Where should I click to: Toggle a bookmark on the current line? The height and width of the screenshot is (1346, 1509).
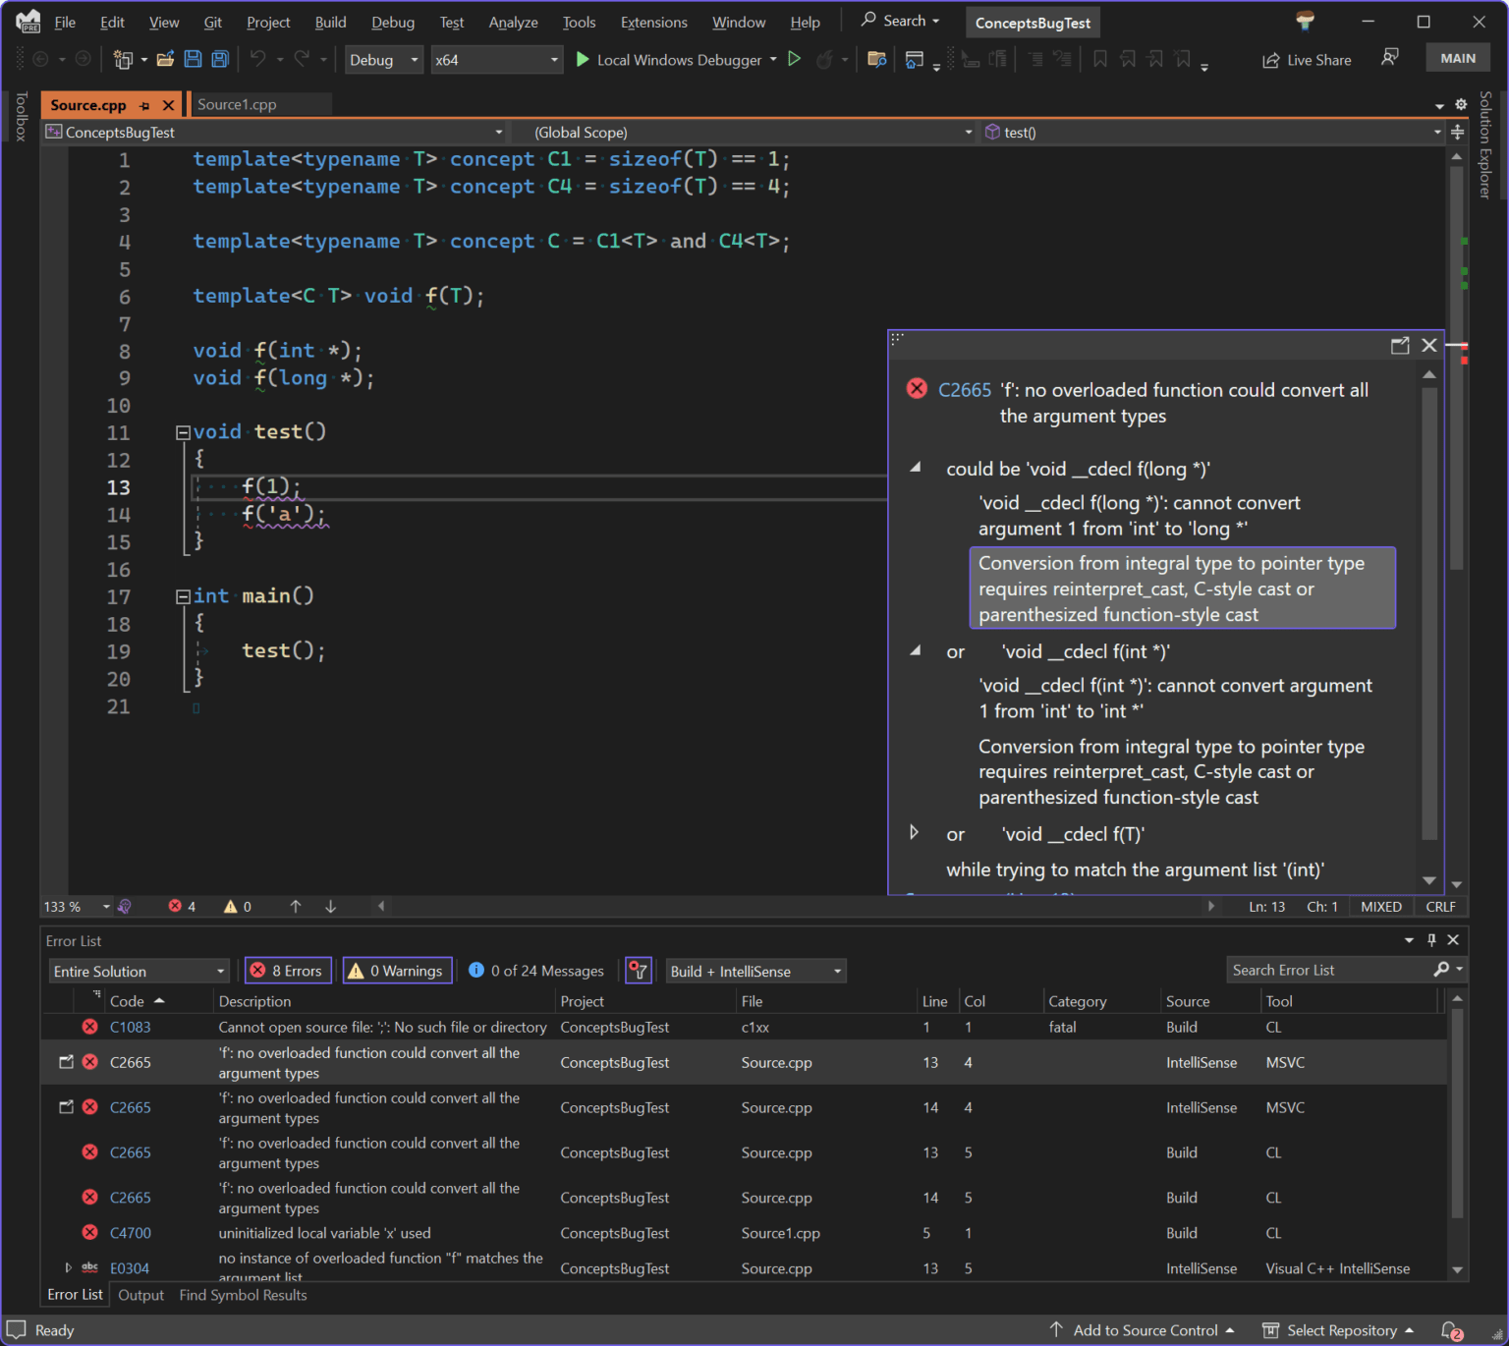point(1099,59)
